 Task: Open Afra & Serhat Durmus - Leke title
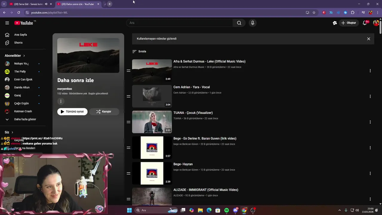(x=210, y=62)
